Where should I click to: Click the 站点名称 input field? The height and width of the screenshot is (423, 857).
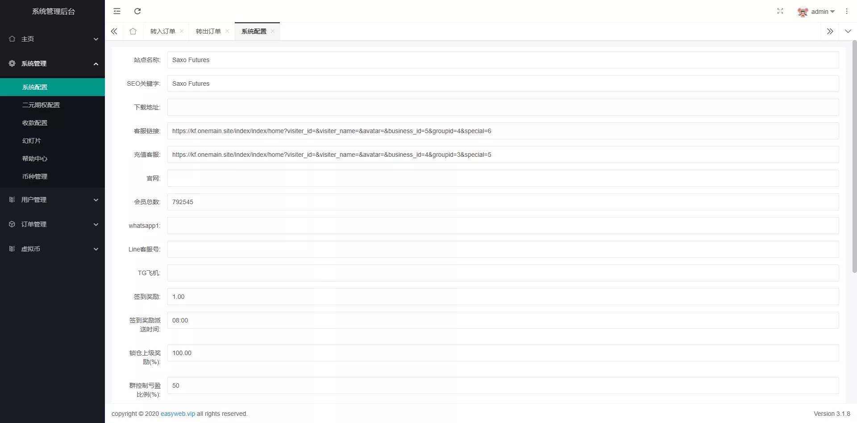pos(503,60)
